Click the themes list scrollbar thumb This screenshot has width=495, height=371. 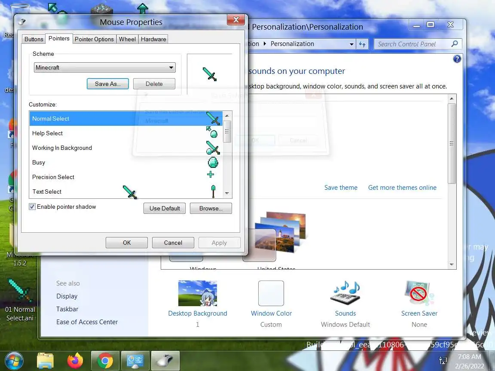452,143
